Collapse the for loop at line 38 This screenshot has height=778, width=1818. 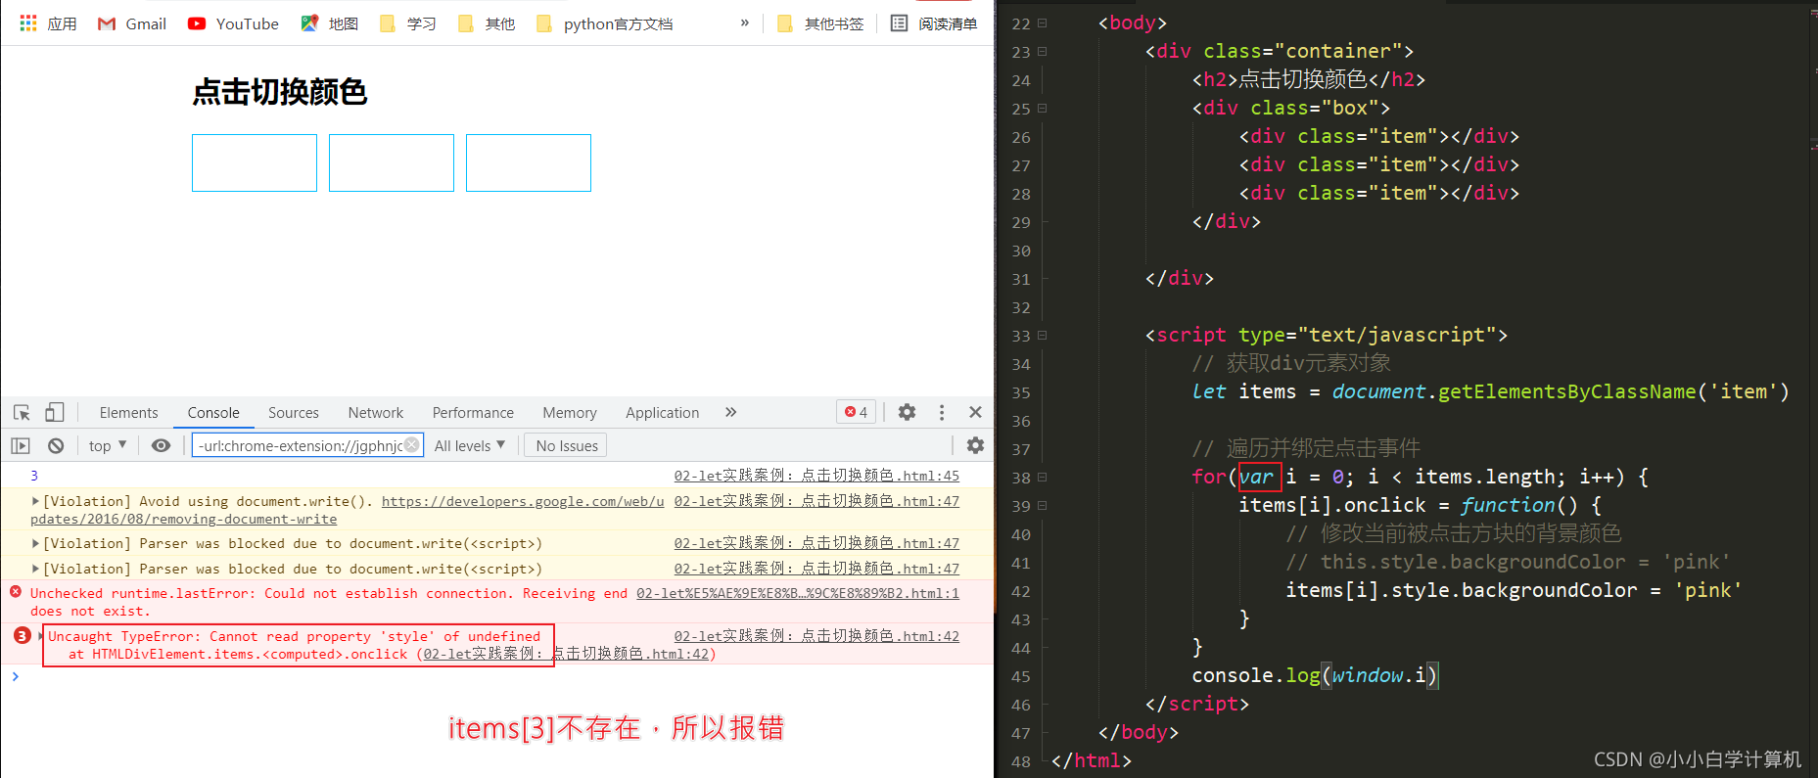(x=1043, y=477)
